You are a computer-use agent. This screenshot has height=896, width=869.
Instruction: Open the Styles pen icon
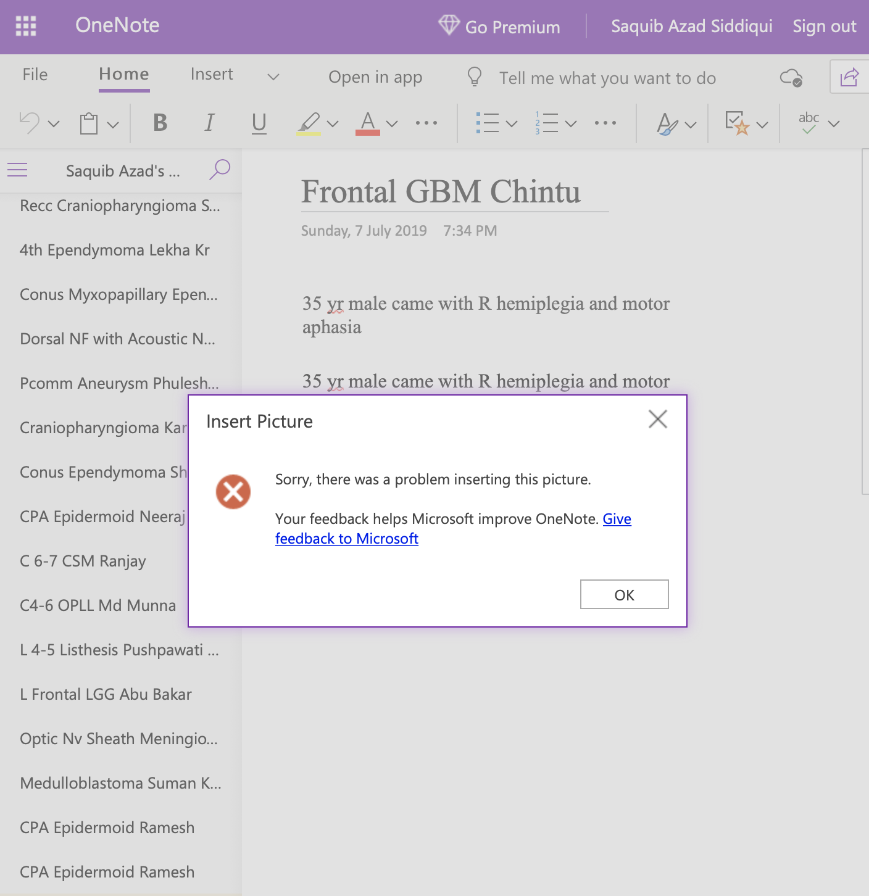tap(667, 123)
